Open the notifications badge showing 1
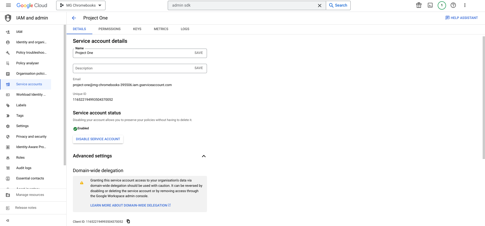Screen dimensions: 485x226 pyautogui.click(x=442, y=5)
